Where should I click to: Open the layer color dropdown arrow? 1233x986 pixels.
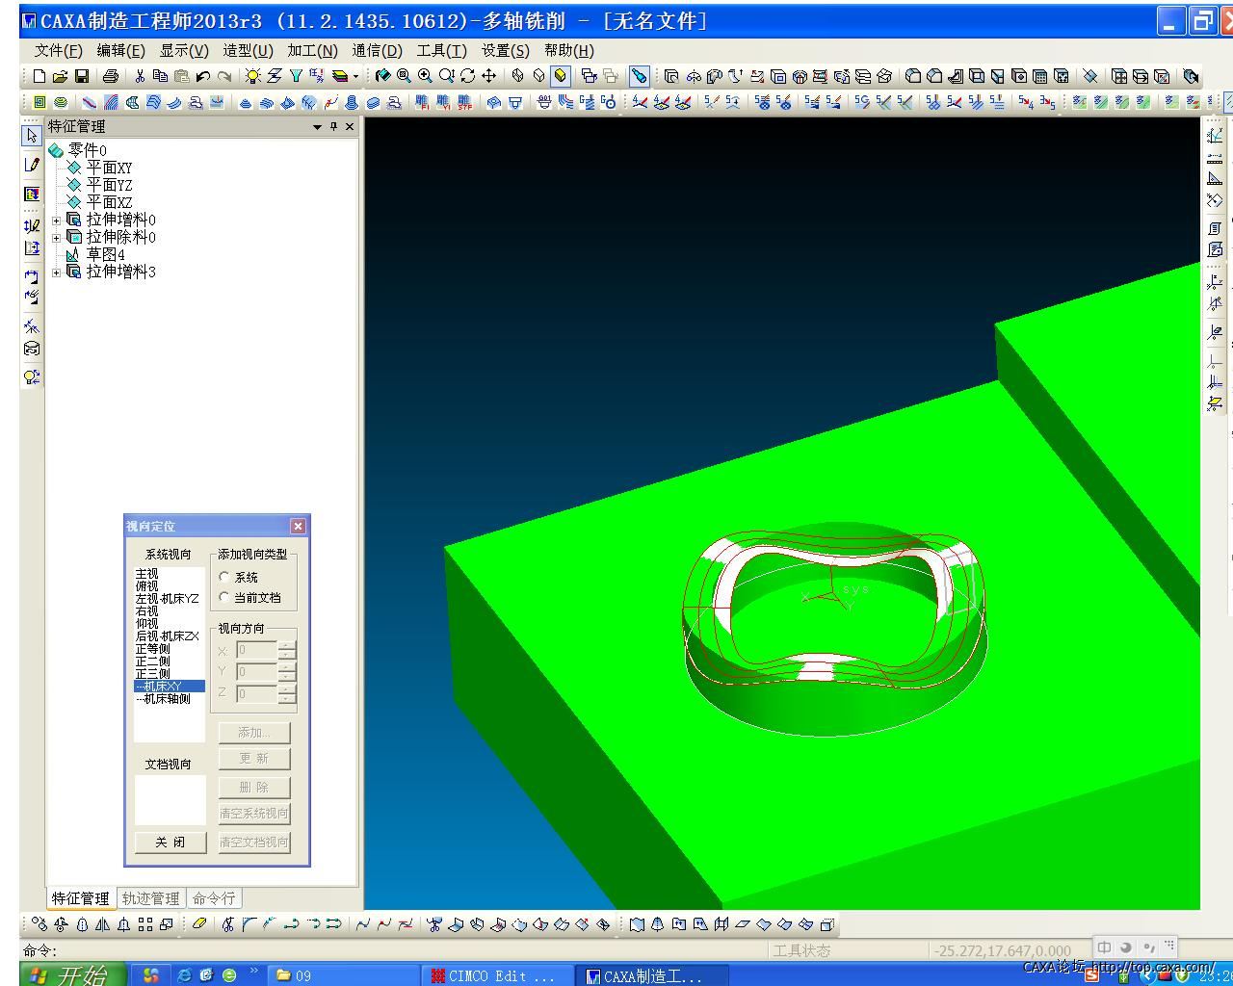tap(355, 76)
